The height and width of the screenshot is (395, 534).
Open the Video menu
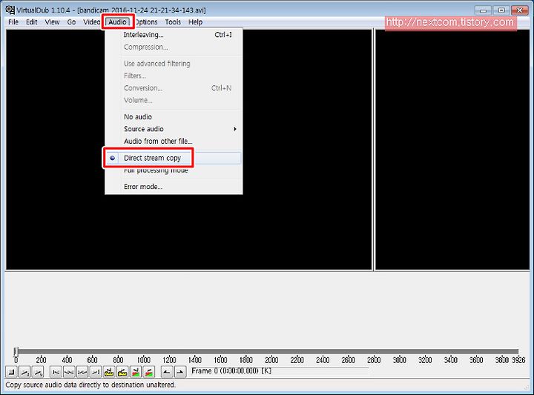pyautogui.click(x=91, y=22)
